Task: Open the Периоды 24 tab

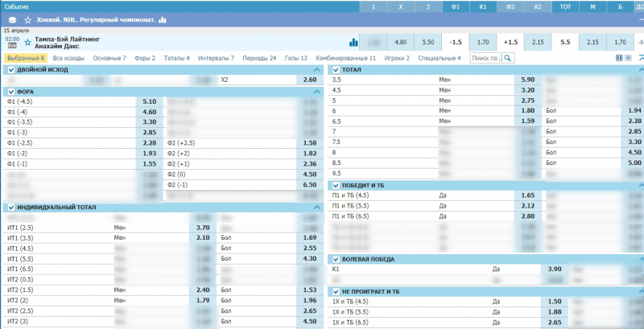Action: coord(258,59)
